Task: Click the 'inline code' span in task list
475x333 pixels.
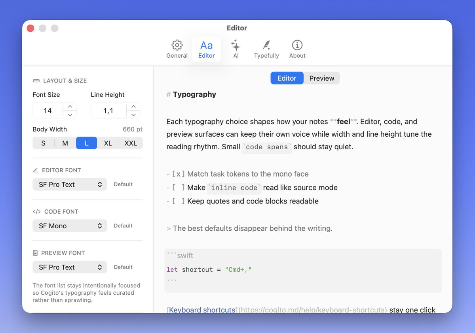Action: click(x=234, y=188)
